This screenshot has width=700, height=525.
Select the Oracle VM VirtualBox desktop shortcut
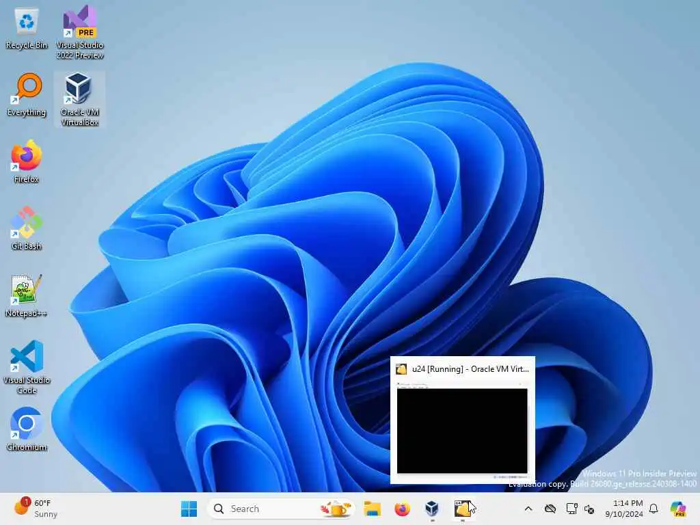click(79, 99)
